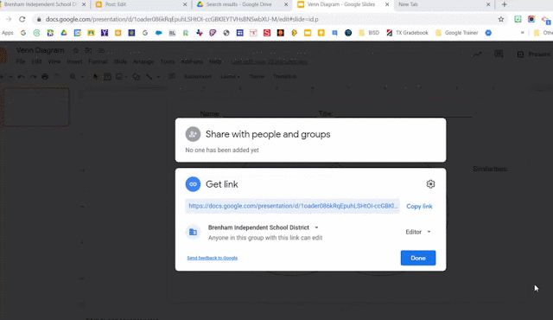Screen dimensions: 553x320
Task: Click the Theme button in Slides toolbar
Action: [257, 77]
